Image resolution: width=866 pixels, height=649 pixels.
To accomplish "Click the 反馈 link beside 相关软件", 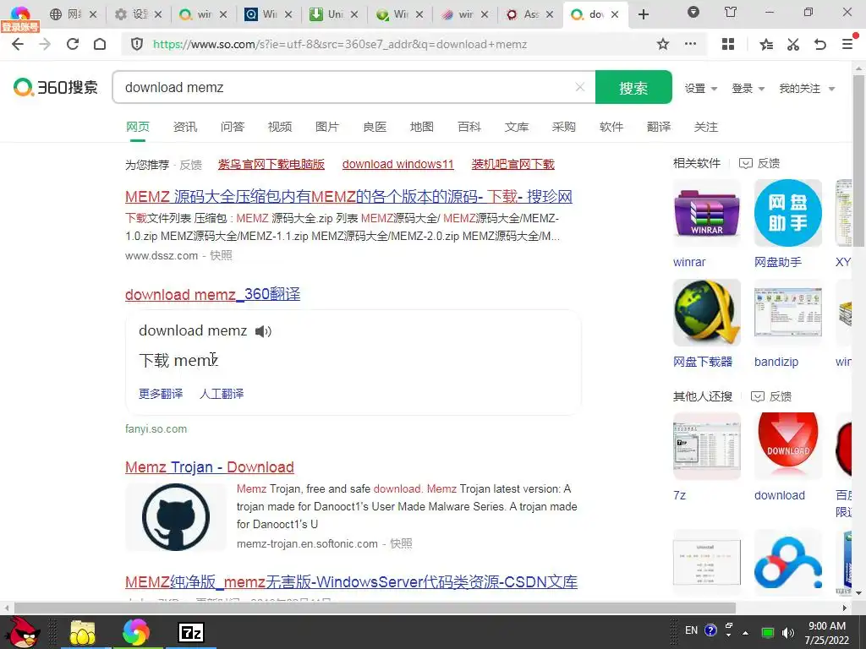I will pyautogui.click(x=759, y=163).
